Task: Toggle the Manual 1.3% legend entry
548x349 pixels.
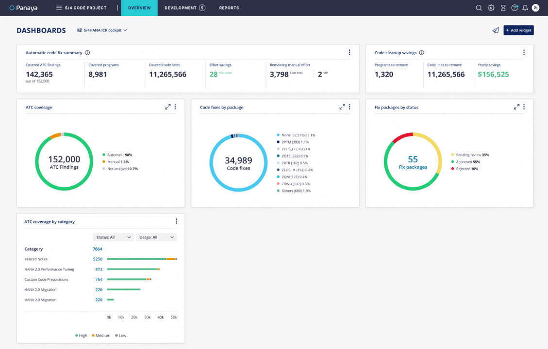Action: click(x=116, y=161)
